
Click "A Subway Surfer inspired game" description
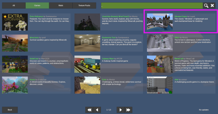[115, 61]
